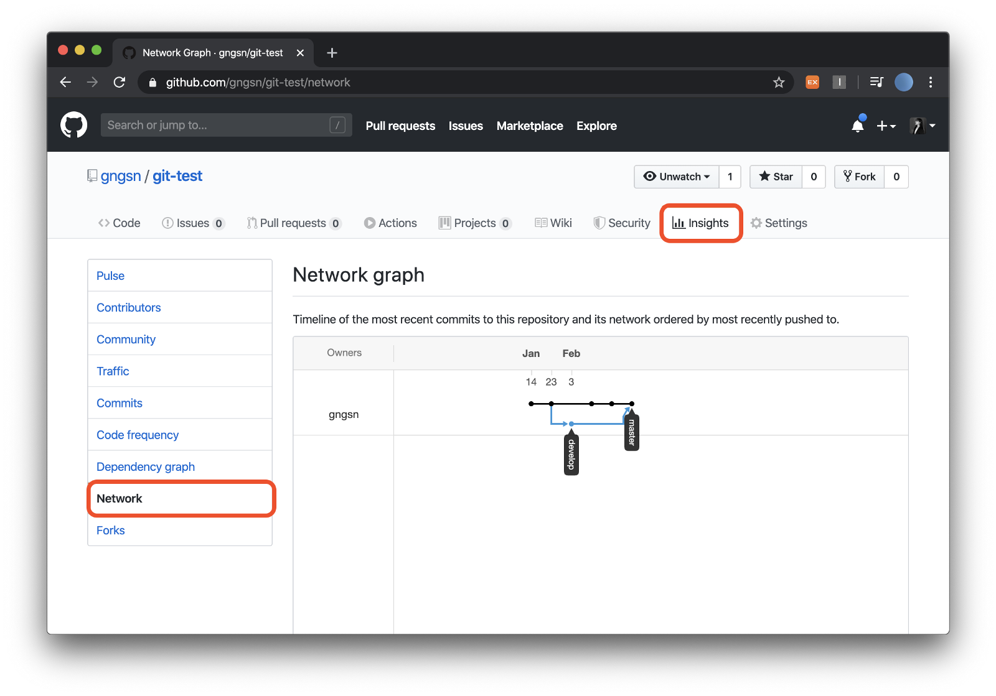Select Forks in the sidebar

pyautogui.click(x=180, y=530)
